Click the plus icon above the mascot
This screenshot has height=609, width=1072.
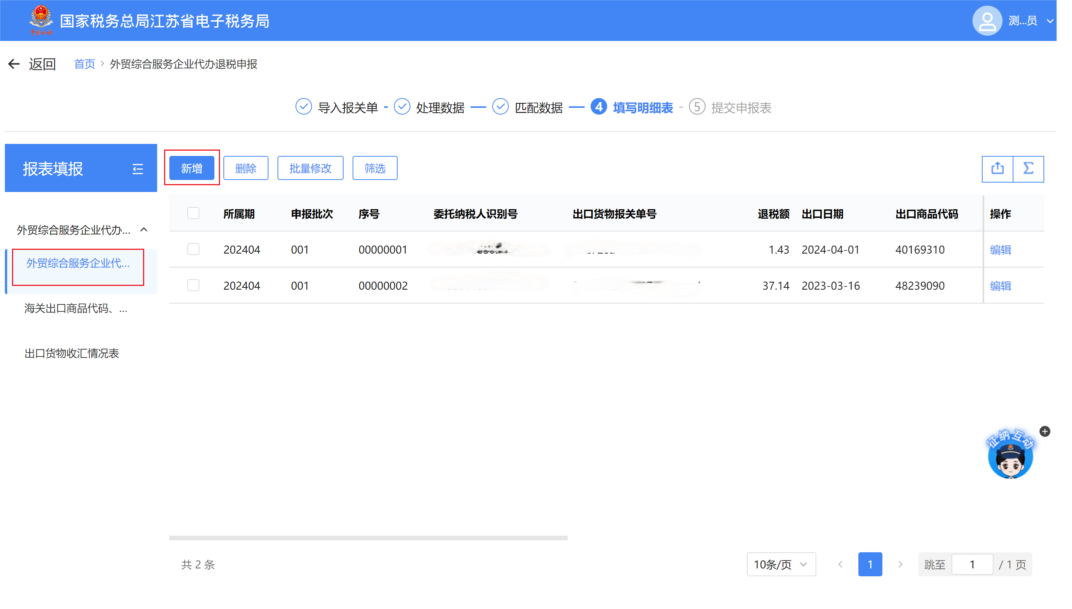click(x=1045, y=431)
